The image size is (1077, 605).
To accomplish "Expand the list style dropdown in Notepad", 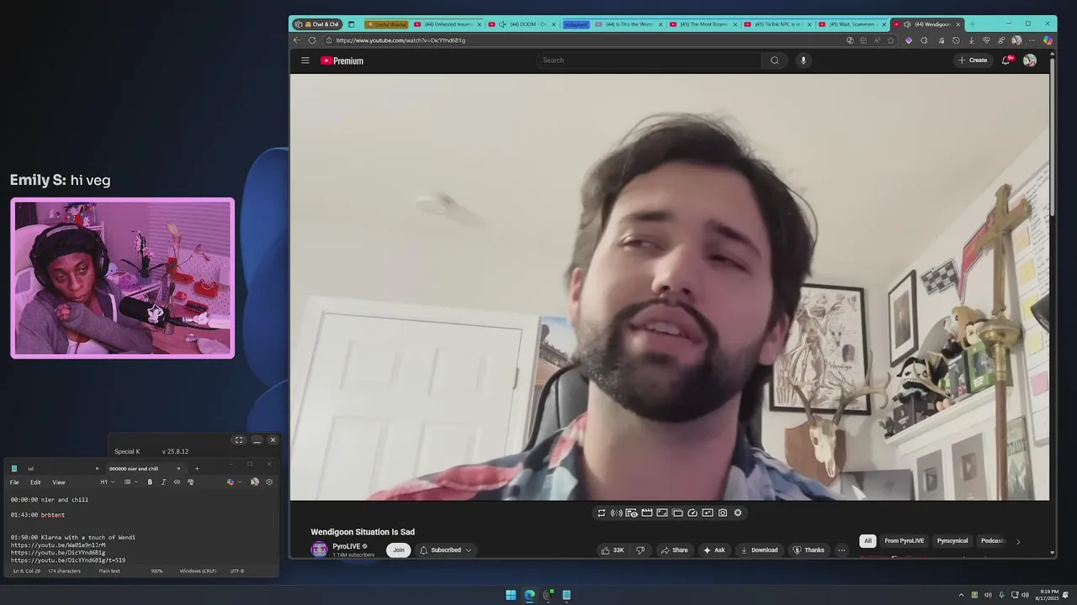I will [x=130, y=482].
